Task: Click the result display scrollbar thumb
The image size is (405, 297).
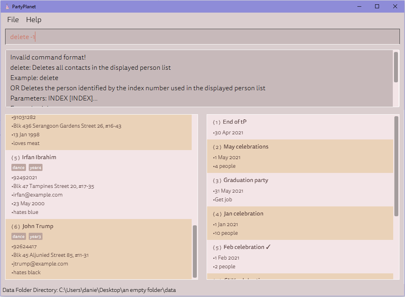Action: click(x=396, y=67)
